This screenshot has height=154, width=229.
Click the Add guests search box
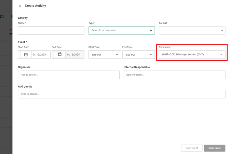[x=121, y=94]
